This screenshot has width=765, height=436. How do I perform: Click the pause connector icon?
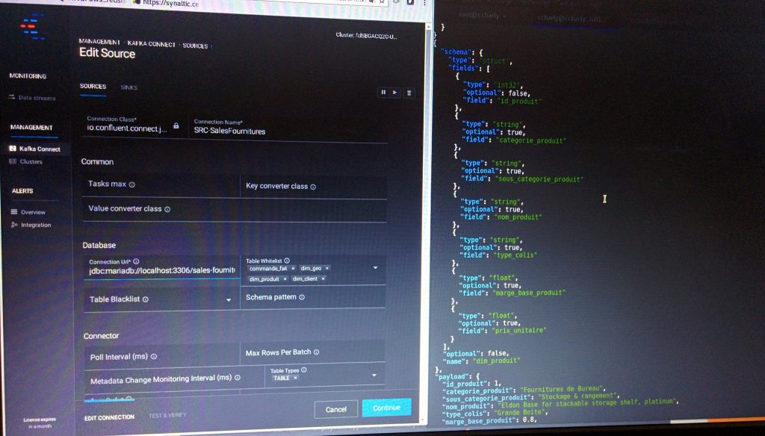pyautogui.click(x=384, y=92)
